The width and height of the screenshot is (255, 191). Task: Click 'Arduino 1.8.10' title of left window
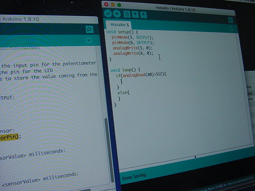pos(21,19)
